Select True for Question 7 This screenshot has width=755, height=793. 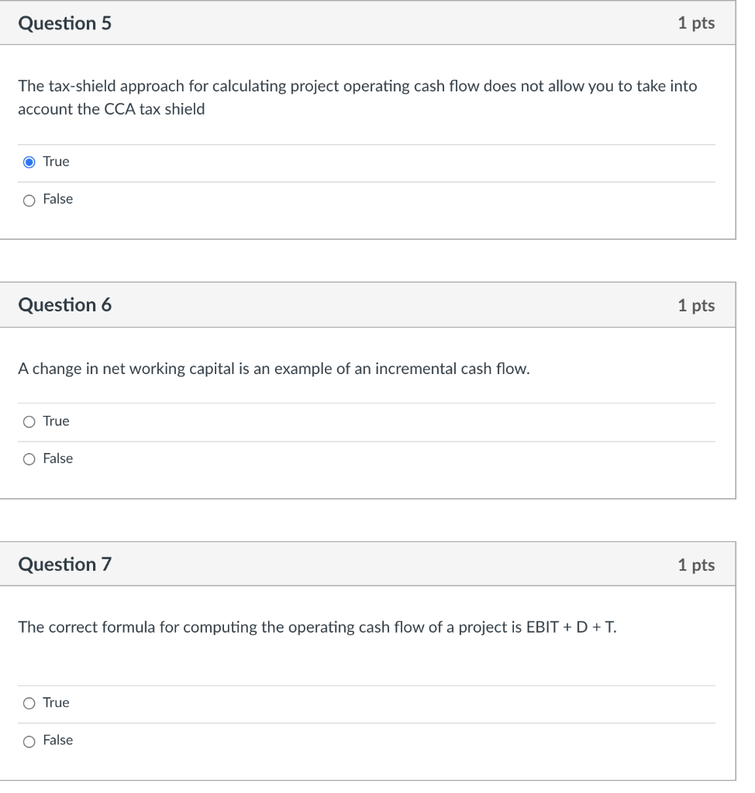coord(29,703)
